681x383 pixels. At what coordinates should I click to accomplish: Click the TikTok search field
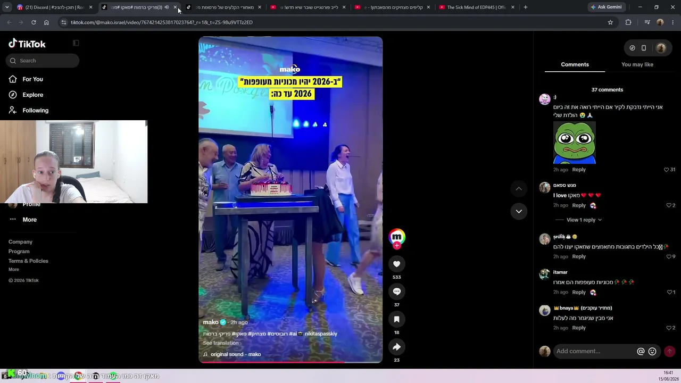tap(43, 61)
